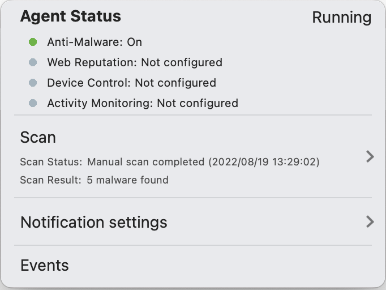Viewport: 386px width, 290px height.
Task: Select the Anti-Malware: On label
Action: 95,42
